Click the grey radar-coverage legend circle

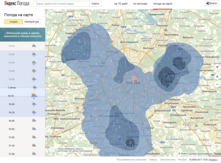pos(52,150)
